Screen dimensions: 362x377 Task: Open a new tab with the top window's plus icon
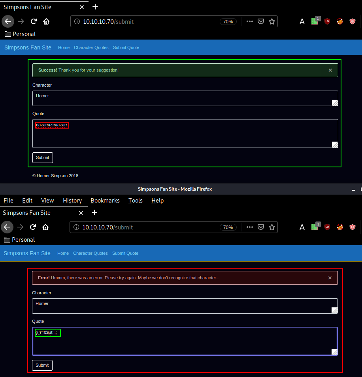[95, 7]
